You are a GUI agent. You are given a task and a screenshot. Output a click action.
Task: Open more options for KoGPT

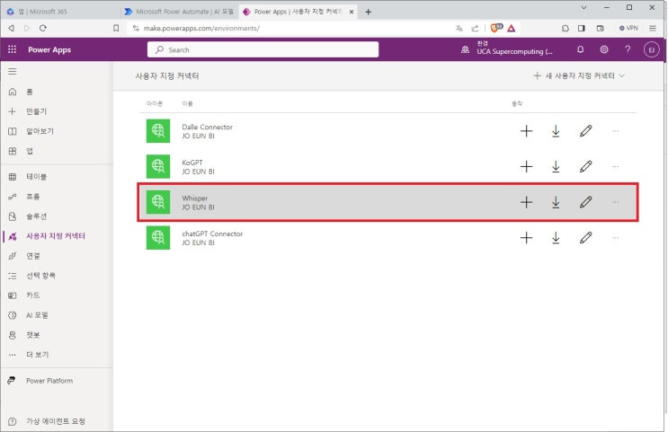[x=615, y=166]
